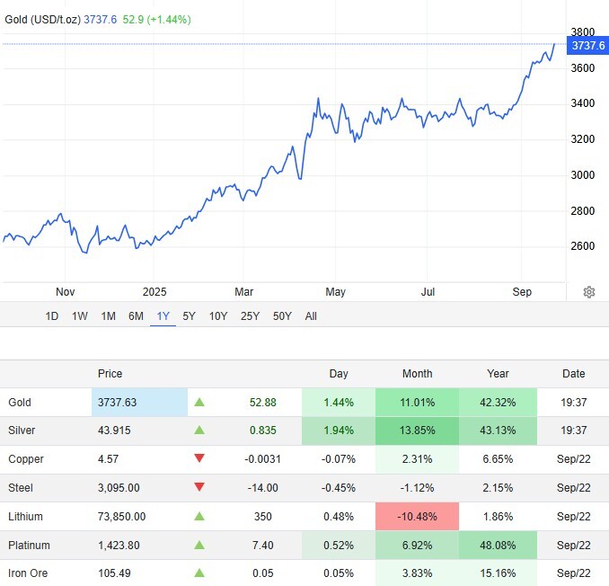Image resolution: width=609 pixels, height=586 pixels.
Task: Click Gold's highlighted price cell 3737.63
Action: click(139, 402)
